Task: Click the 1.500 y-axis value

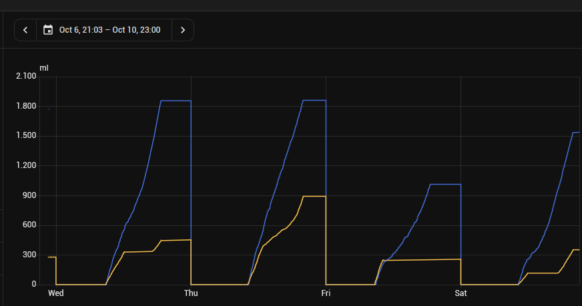Action: 26,135
